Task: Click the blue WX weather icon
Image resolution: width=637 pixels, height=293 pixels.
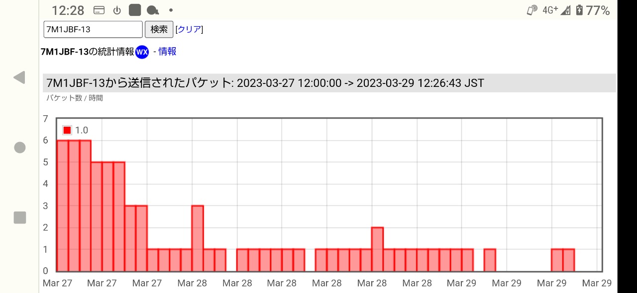Action: click(x=142, y=52)
